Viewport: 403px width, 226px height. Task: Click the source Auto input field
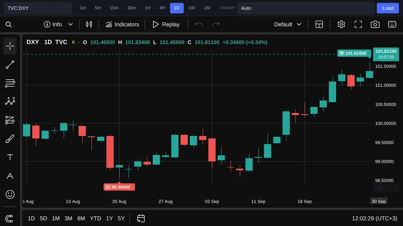[306, 8]
